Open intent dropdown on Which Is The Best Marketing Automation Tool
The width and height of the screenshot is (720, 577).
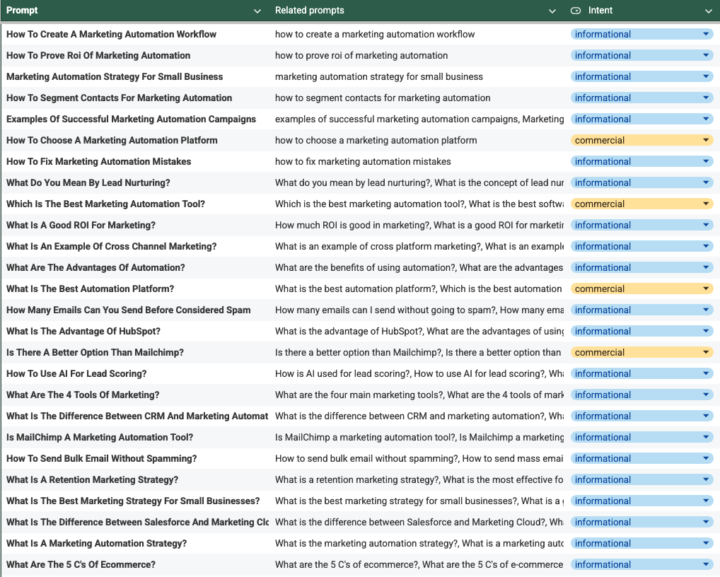[x=705, y=204]
